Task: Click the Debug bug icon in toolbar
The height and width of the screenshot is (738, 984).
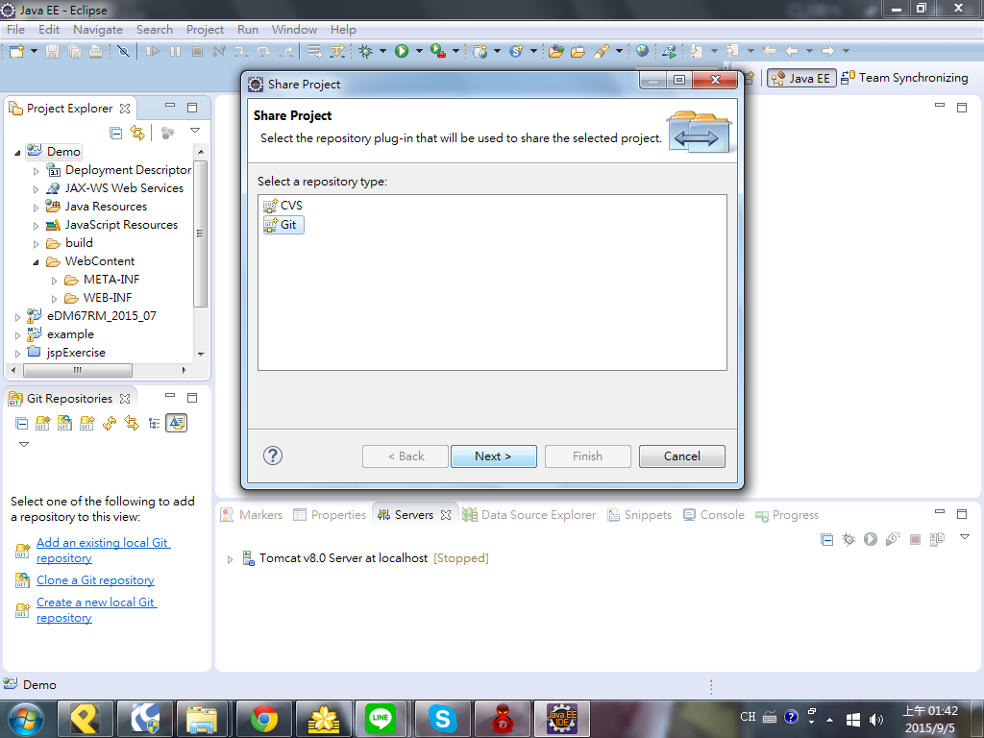Action: pos(366,51)
